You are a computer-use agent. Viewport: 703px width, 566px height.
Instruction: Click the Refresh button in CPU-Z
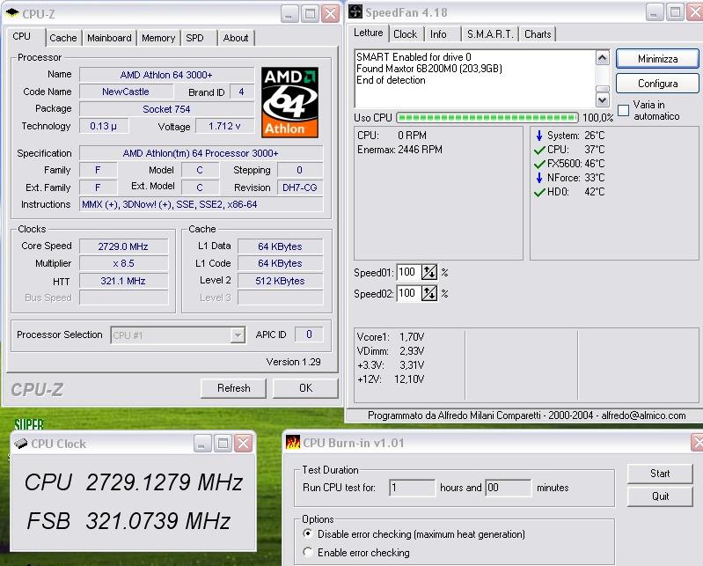pyautogui.click(x=233, y=388)
